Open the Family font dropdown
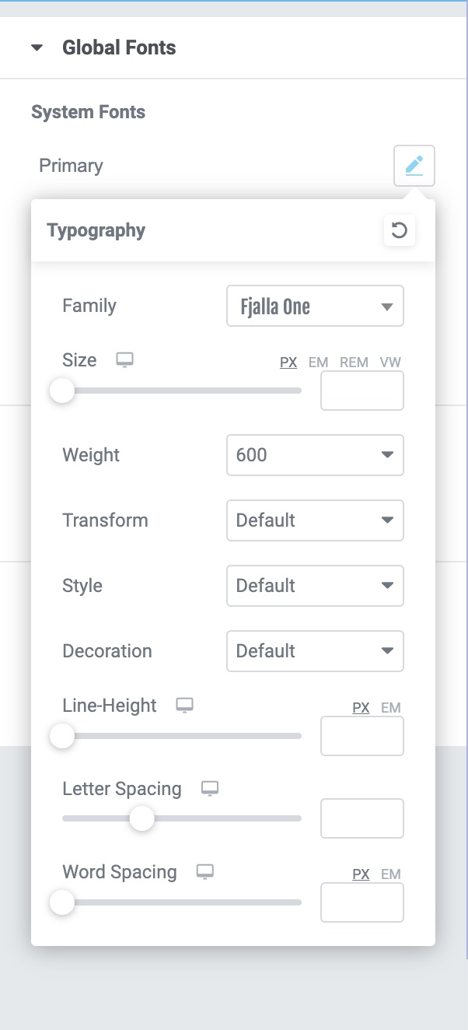Screen dimensions: 468x1030 tap(315, 306)
